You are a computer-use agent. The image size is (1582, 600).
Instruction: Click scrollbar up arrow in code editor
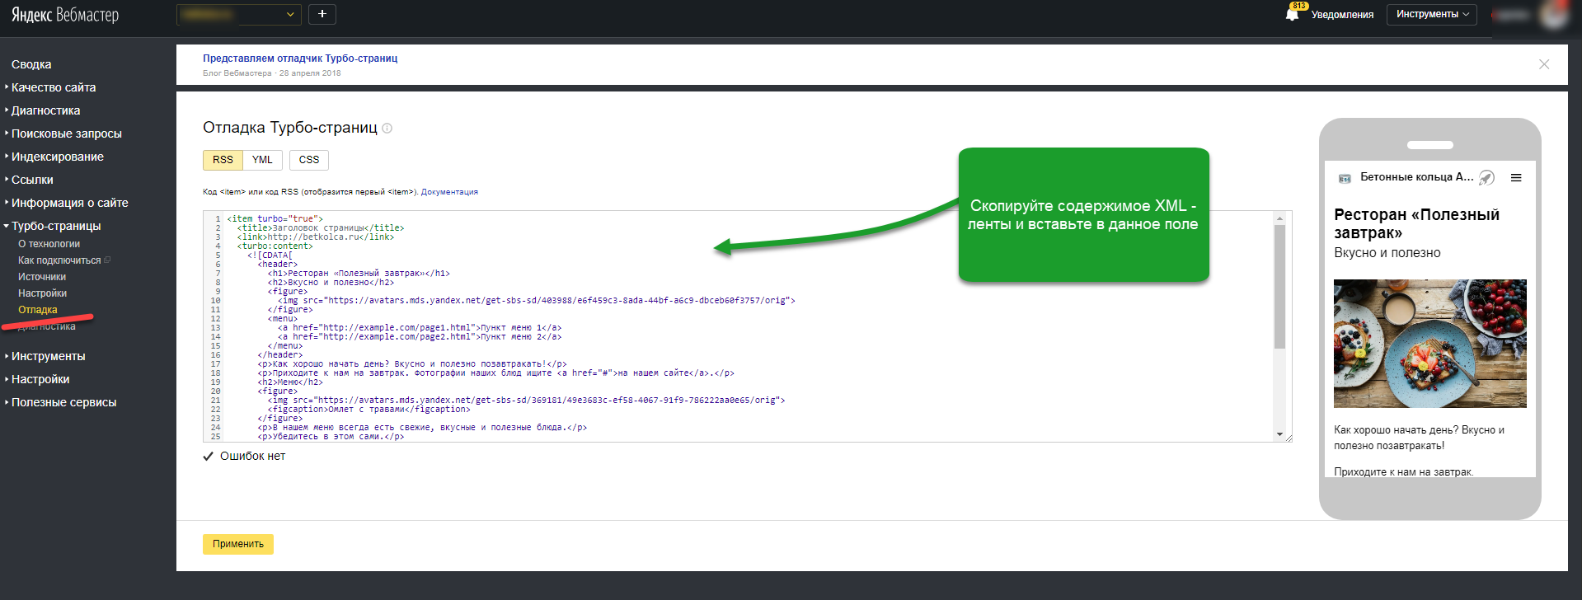pos(1279,218)
